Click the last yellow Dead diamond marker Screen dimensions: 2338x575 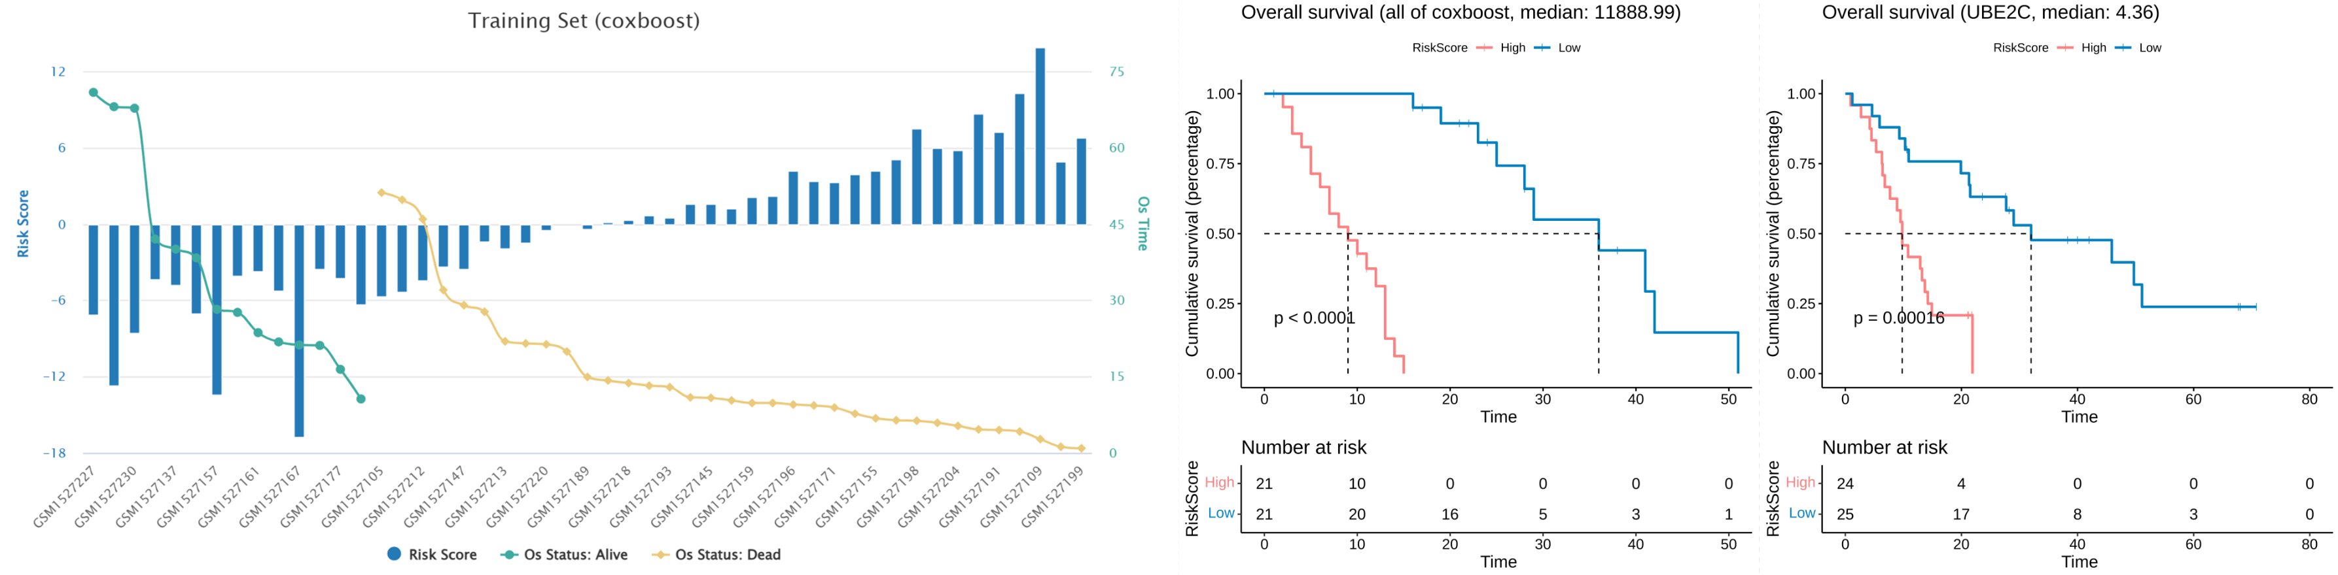[1081, 448]
